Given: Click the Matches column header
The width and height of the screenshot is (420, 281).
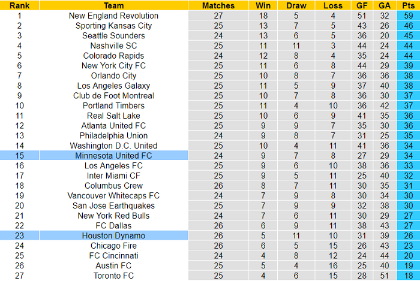Looking at the screenshot, I should pyautogui.click(x=218, y=5).
